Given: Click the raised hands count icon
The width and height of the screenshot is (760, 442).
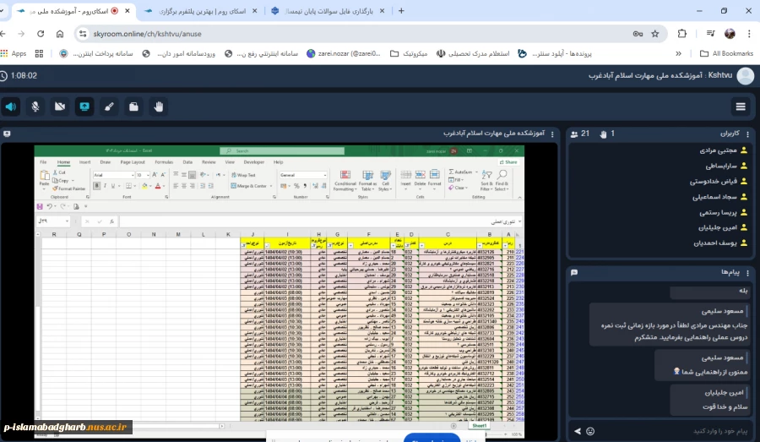Looking at the screenshot, I should click(604, 134).
